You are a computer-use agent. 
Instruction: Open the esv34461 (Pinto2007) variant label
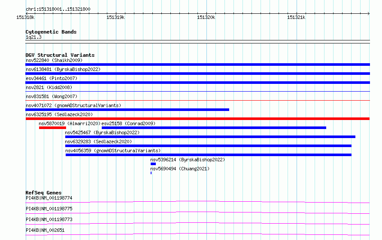pyautogui.click(x=52, y=78)
